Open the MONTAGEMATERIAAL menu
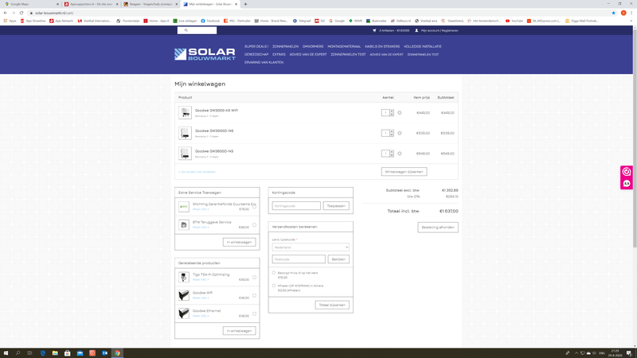The height and width of the screenshot is (358, 637). 344,46
